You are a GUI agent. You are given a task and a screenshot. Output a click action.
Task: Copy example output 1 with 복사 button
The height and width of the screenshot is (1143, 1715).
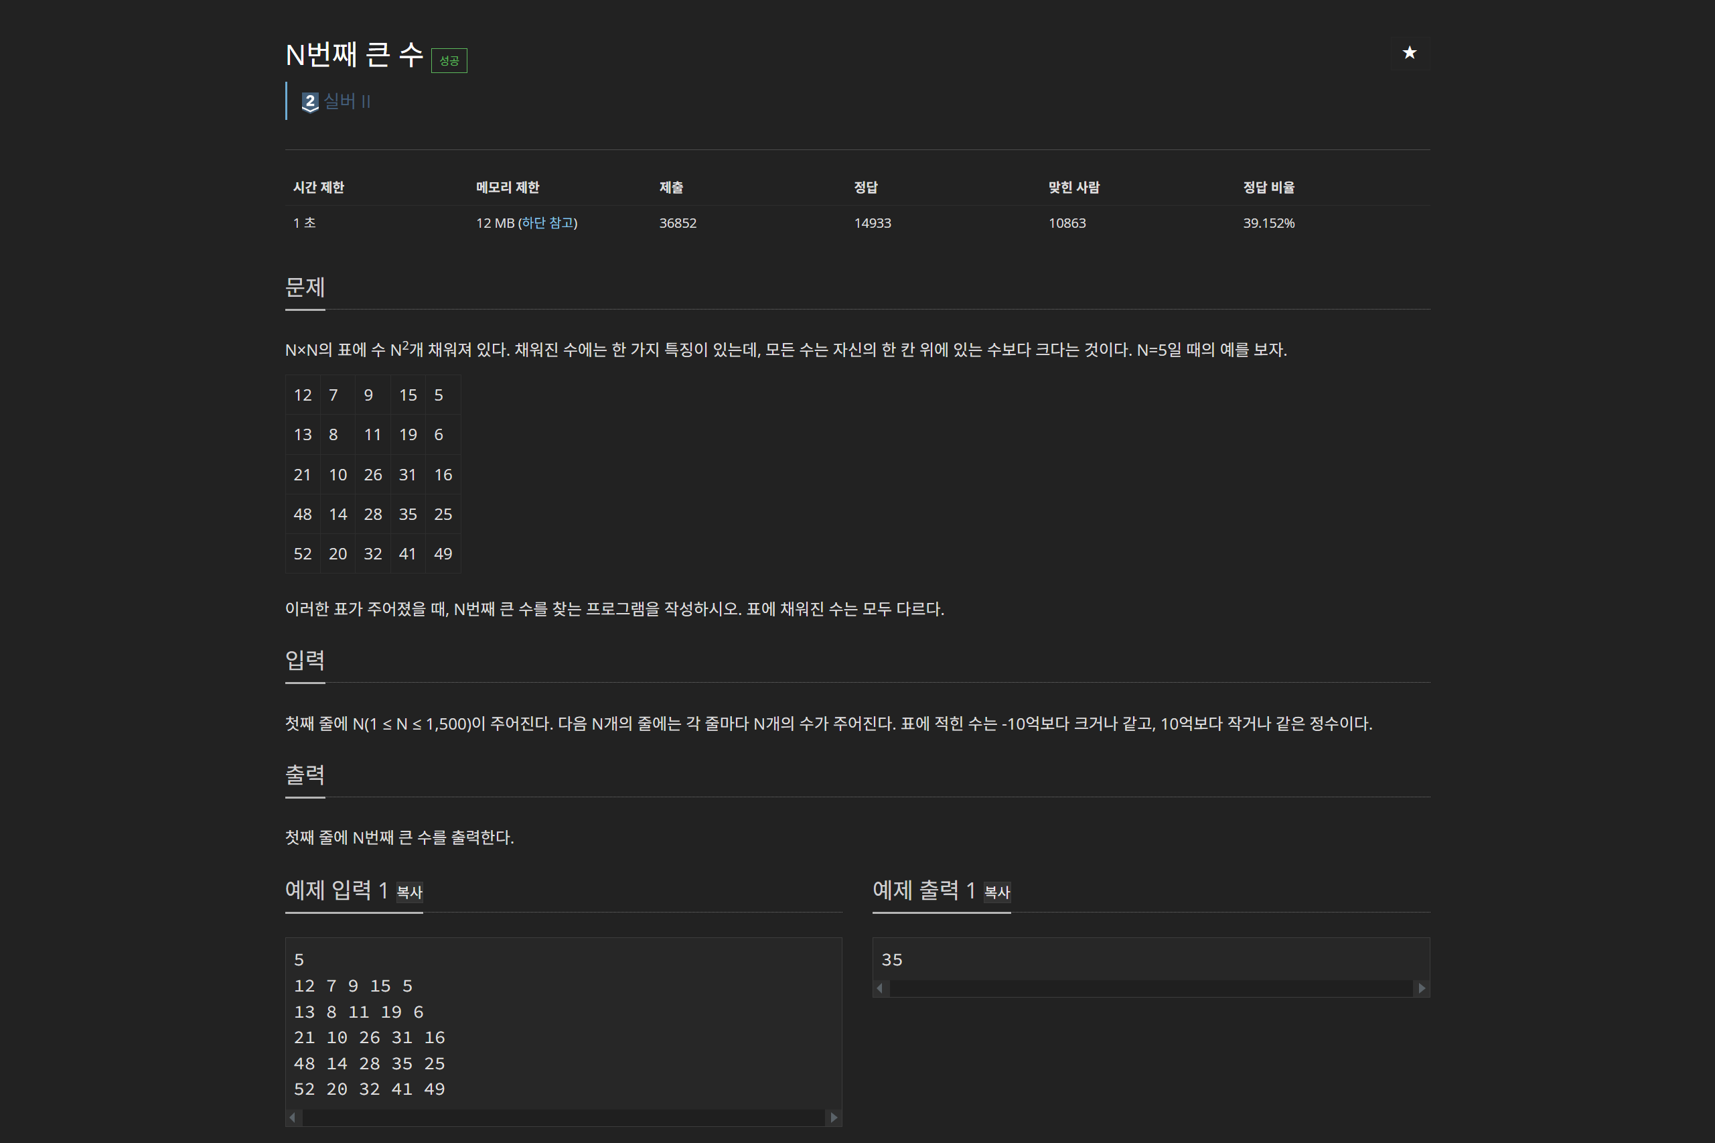pyautogui.click(x=996, y=892)
